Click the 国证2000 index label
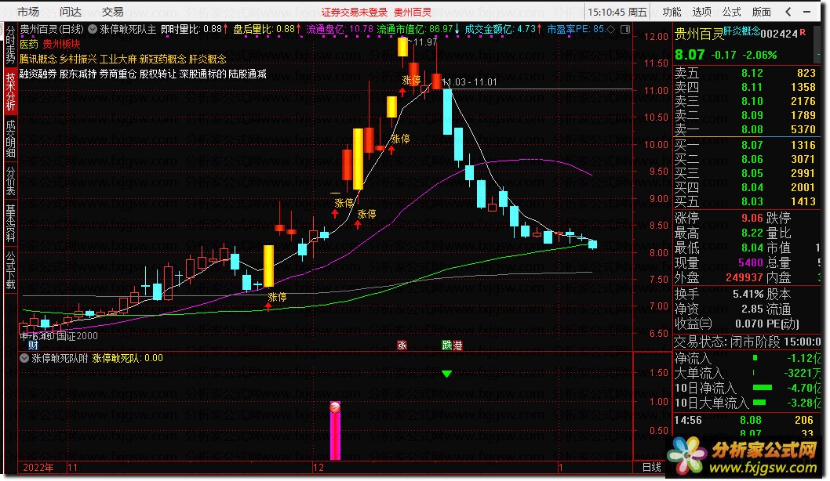 pyautogui.click(x=77, y=335)
